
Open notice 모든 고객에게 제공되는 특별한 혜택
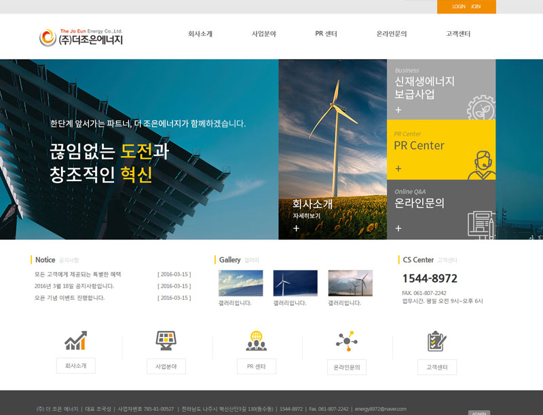(x=77, y=274)
